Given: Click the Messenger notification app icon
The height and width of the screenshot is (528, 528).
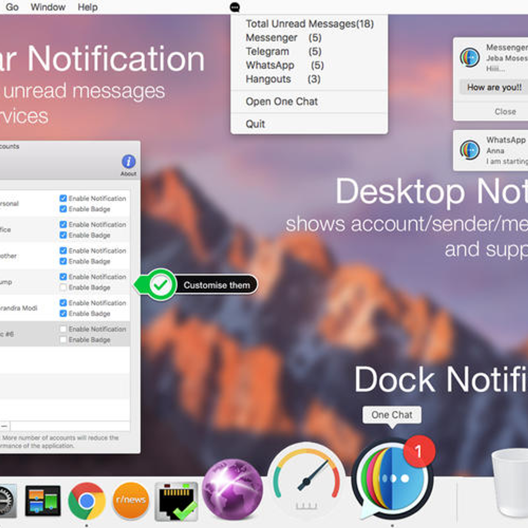Looking at the screenshot, I should click(x=470, y=57).
